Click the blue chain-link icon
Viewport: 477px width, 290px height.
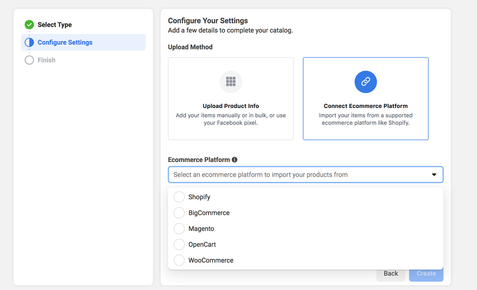365,82
